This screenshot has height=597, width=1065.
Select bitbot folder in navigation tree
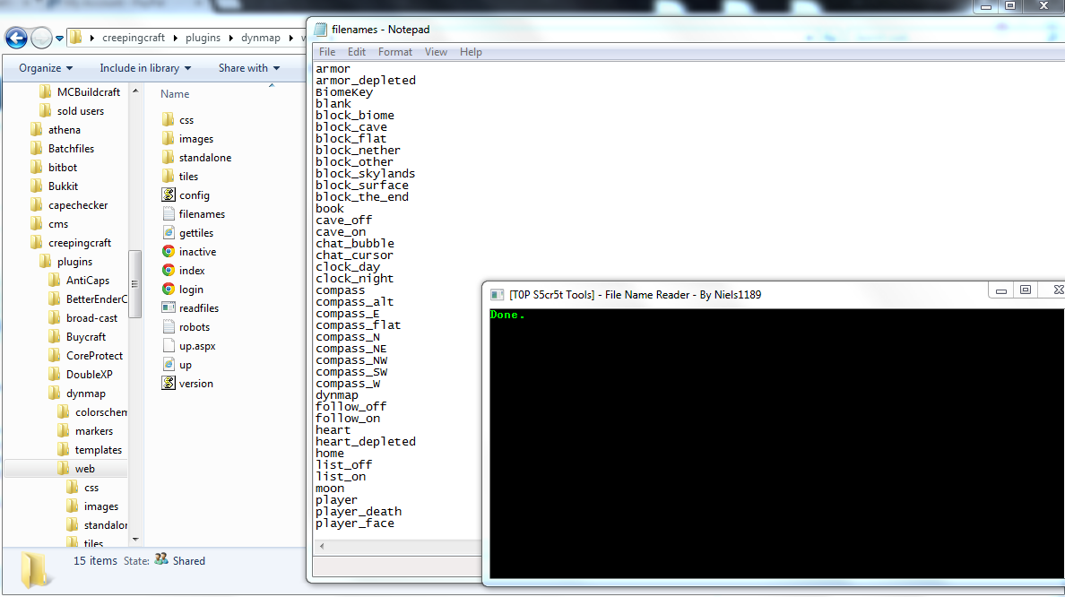pyautogui.click(x=54, y=167)
